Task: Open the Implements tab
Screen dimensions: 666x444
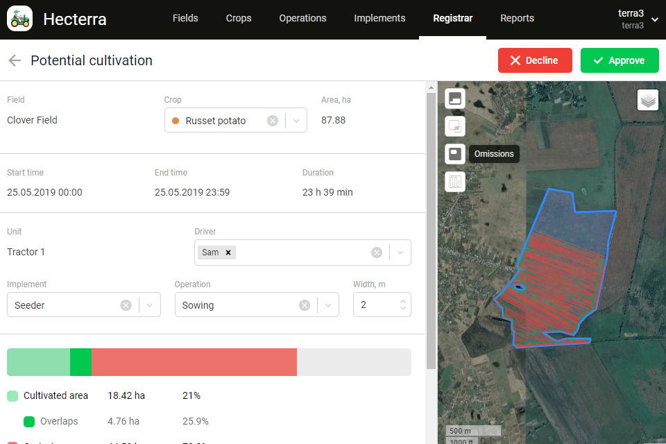Action: coord(379,19)
